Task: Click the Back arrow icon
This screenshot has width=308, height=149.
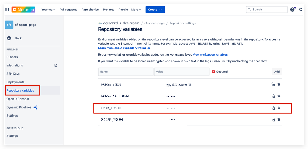Action: [9, 38]
